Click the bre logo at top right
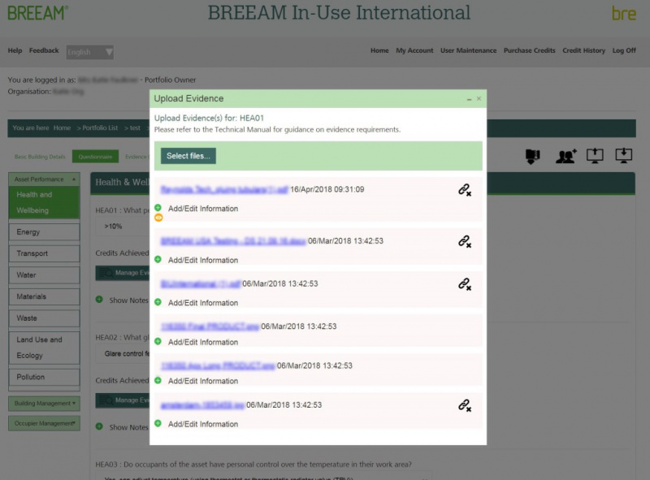650x480 pixels. tap(624, 13)
